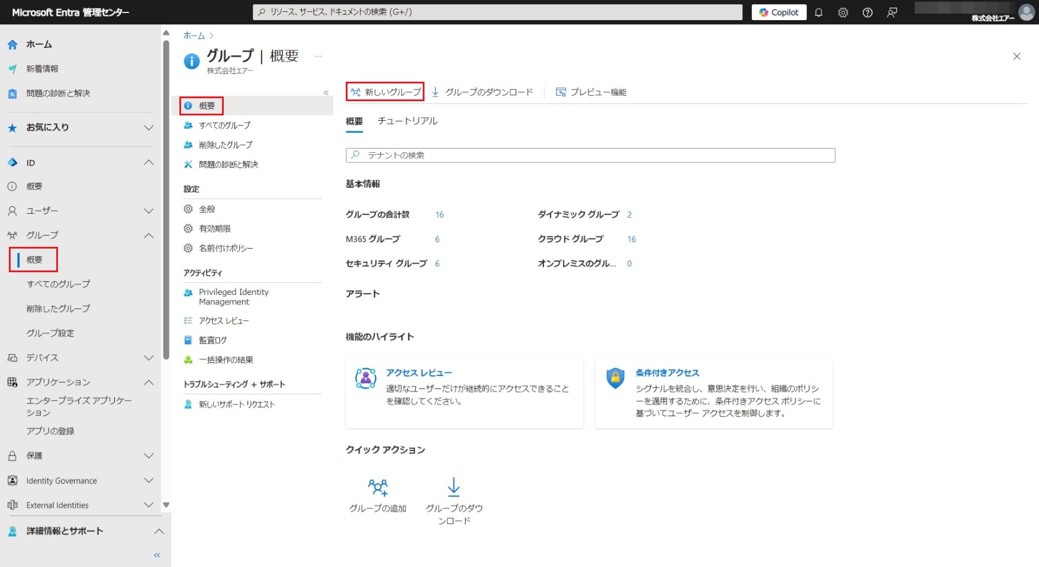Switch to the Tutorial tab
The height and width of the screenshot is (567, 1039).
click(x=407, y=121)
